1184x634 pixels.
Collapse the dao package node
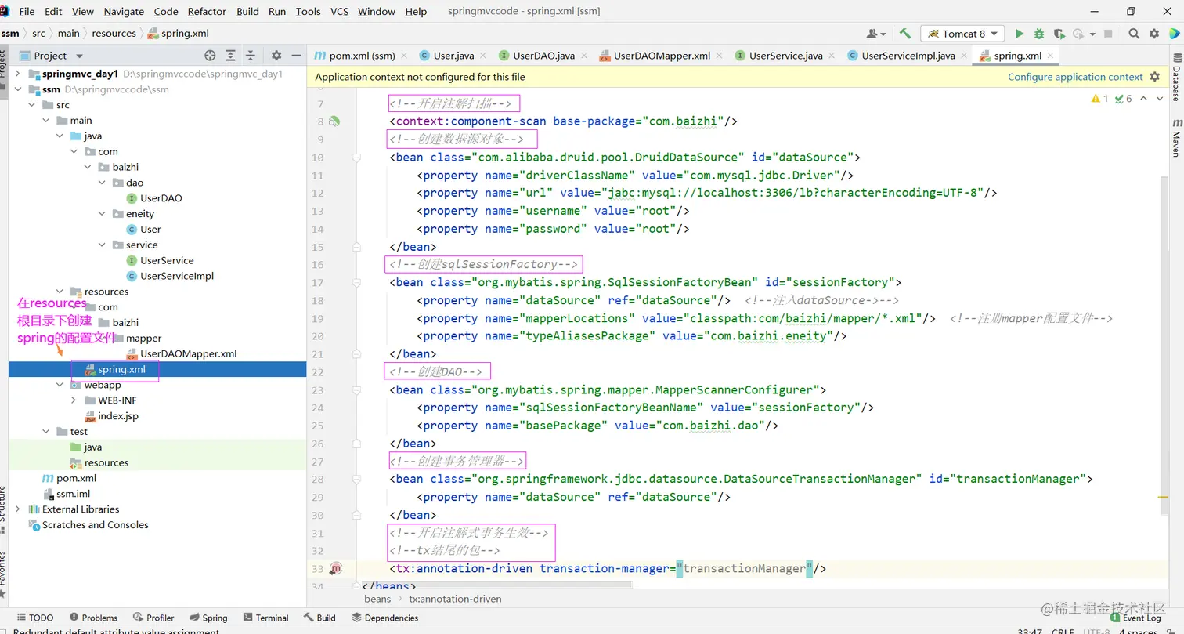click(x=102, y=183)
